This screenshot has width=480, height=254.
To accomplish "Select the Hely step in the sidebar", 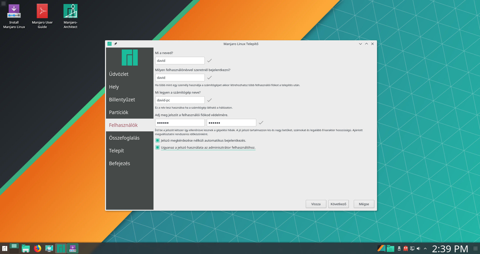I will pos(130,87).
